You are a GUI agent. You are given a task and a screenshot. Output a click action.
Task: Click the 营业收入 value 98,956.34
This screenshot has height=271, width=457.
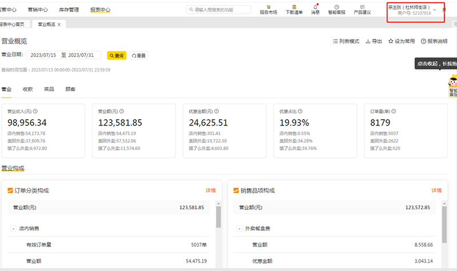pyautogui.click(x=27, y=123)
